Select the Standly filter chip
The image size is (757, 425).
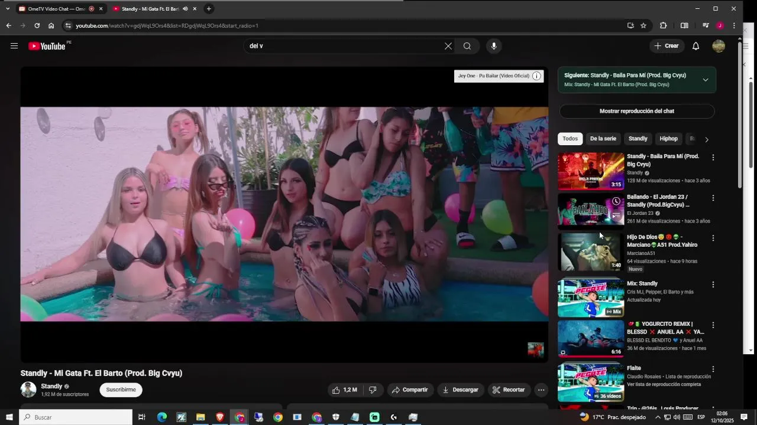click(638, 139)
